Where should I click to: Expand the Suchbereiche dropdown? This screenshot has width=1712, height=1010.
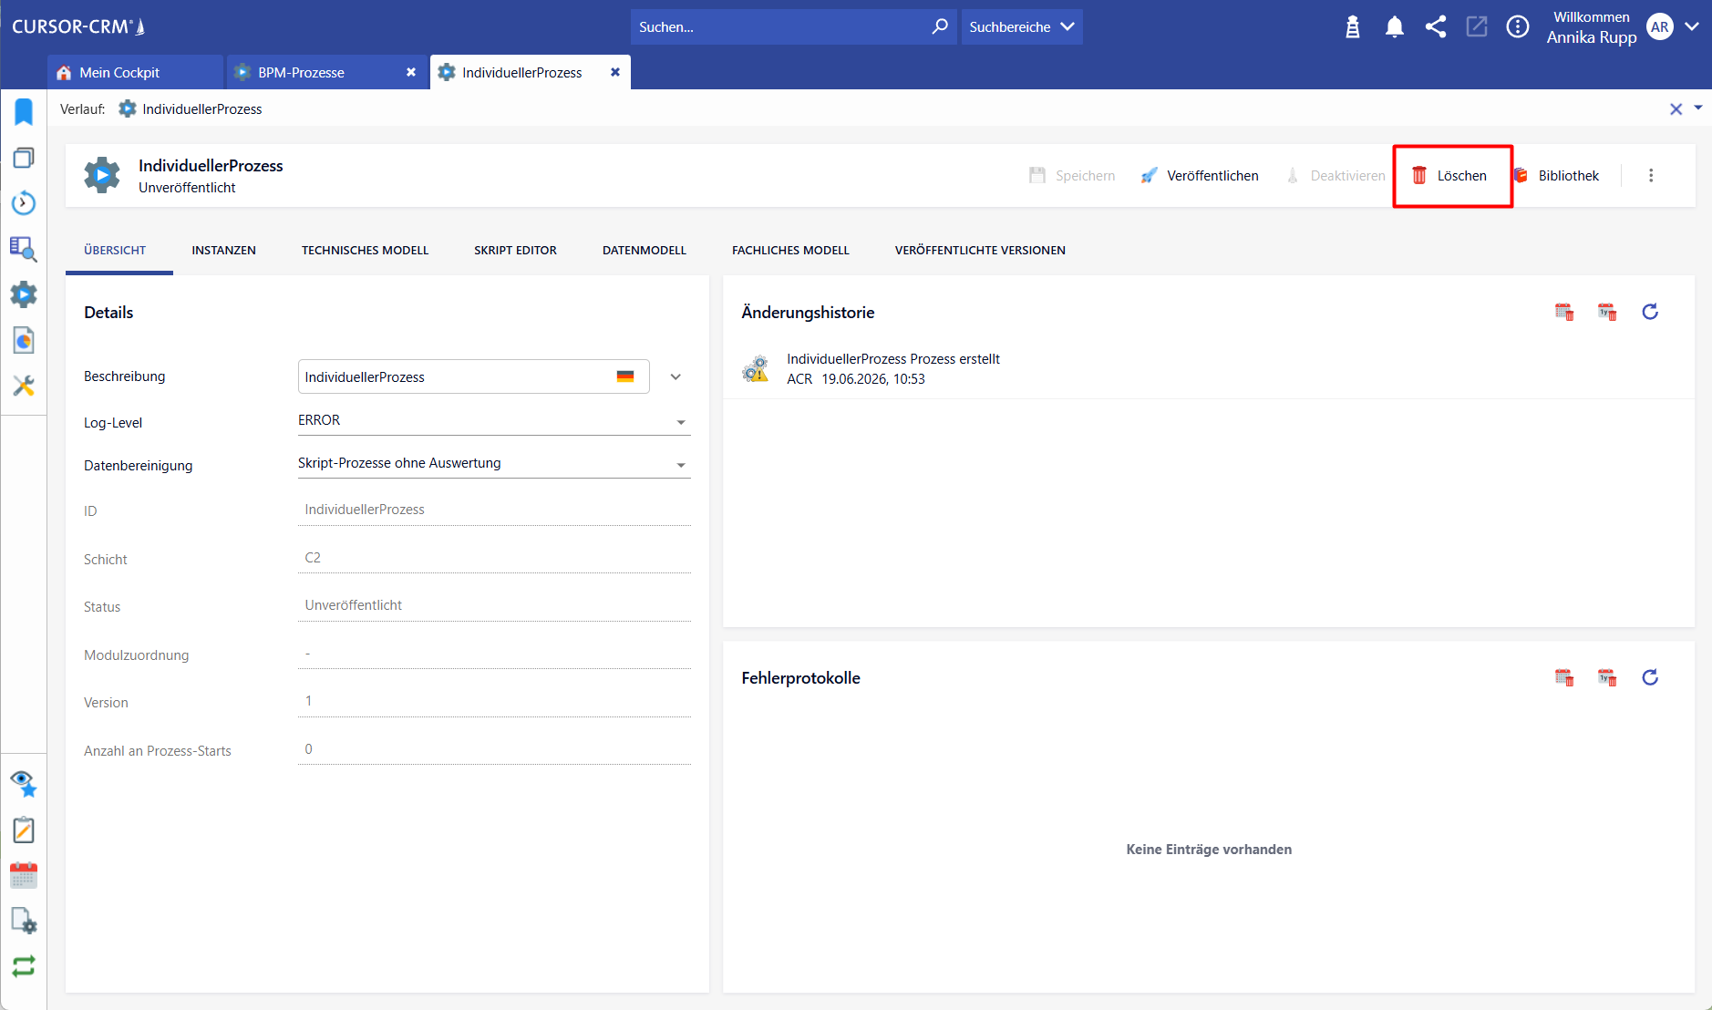coord(1022,27)
